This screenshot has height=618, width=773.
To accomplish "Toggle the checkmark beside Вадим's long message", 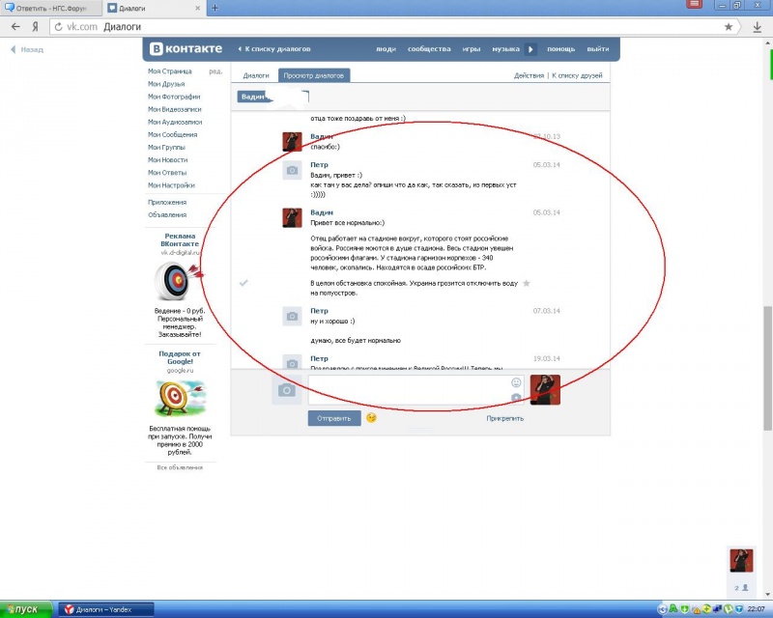I will point(243,283).
